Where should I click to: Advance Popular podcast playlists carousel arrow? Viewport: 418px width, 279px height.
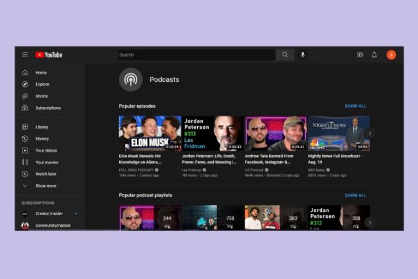[x=370, y=222]
